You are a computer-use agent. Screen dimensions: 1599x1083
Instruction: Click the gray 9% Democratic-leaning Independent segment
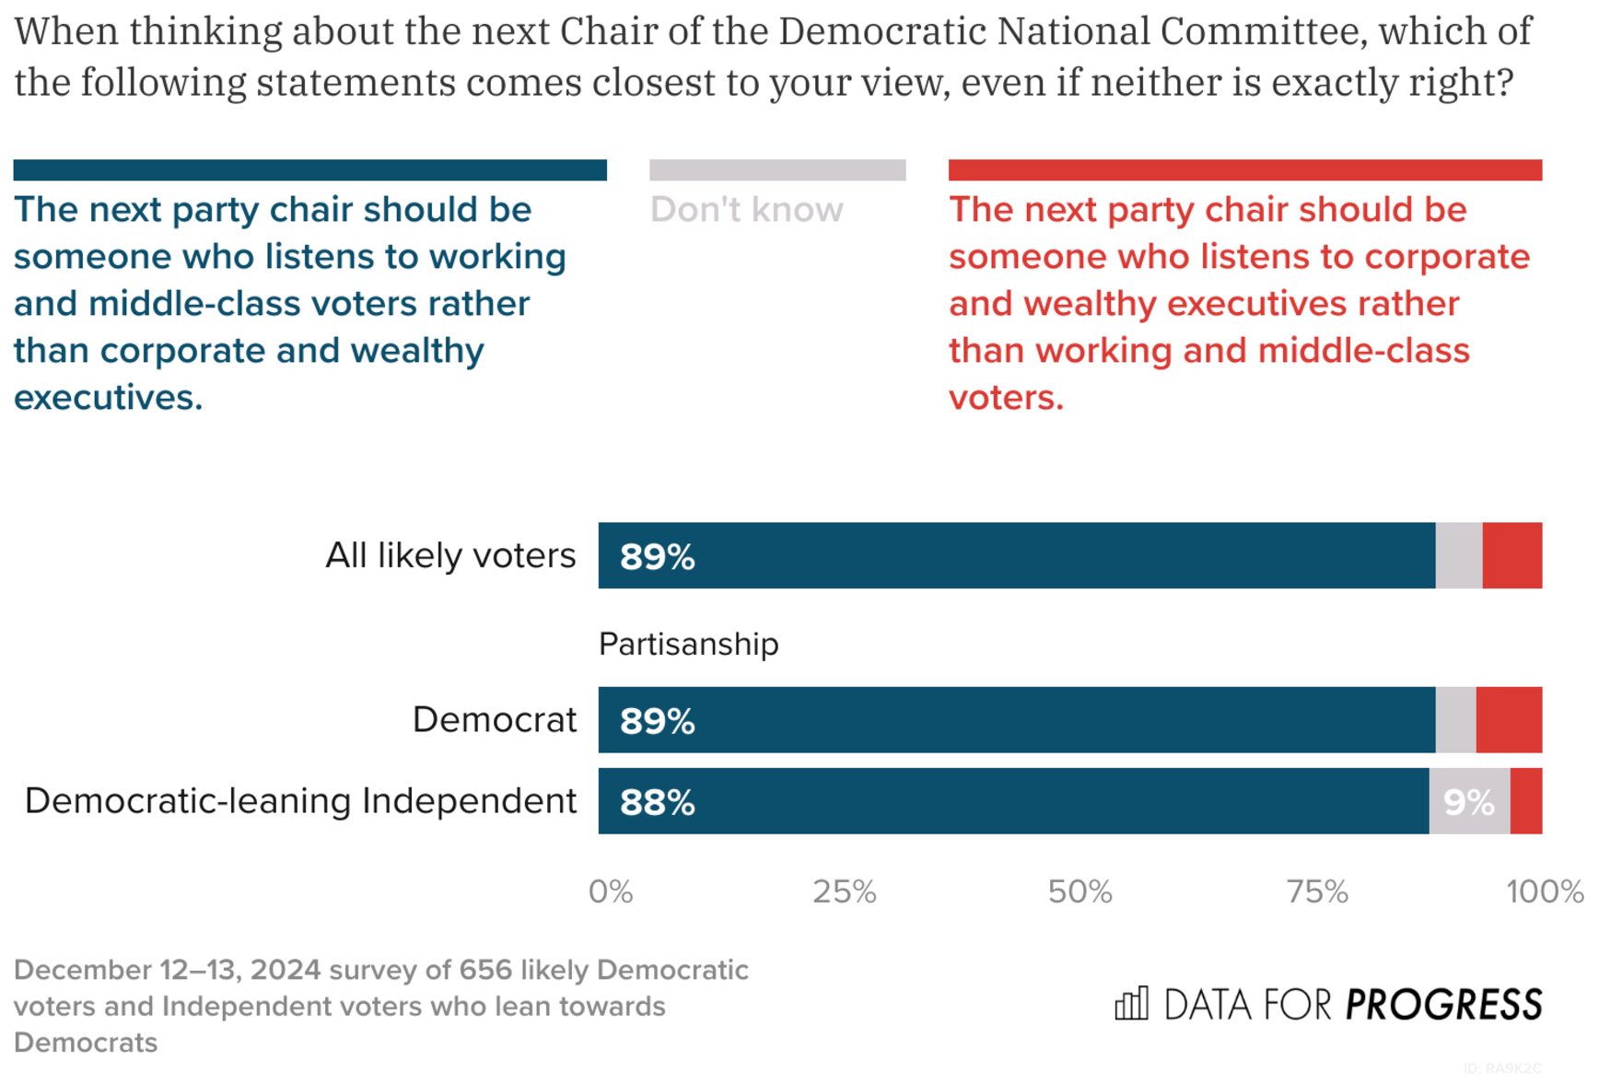(x=1468, y=801)
